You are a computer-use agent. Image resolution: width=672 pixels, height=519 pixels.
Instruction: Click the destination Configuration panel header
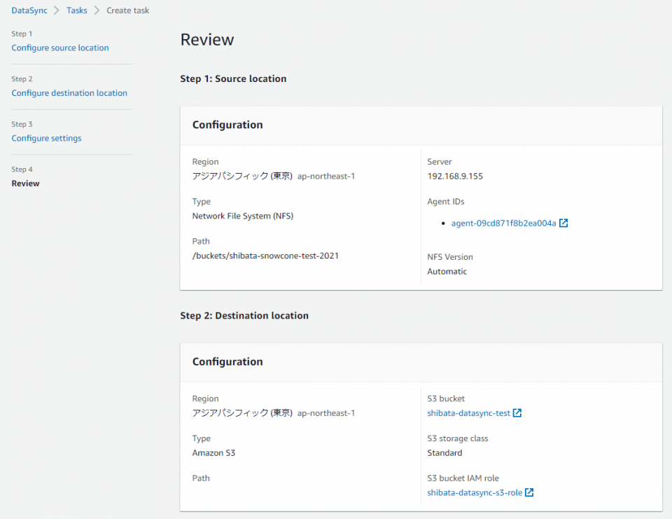coord(227,361)
